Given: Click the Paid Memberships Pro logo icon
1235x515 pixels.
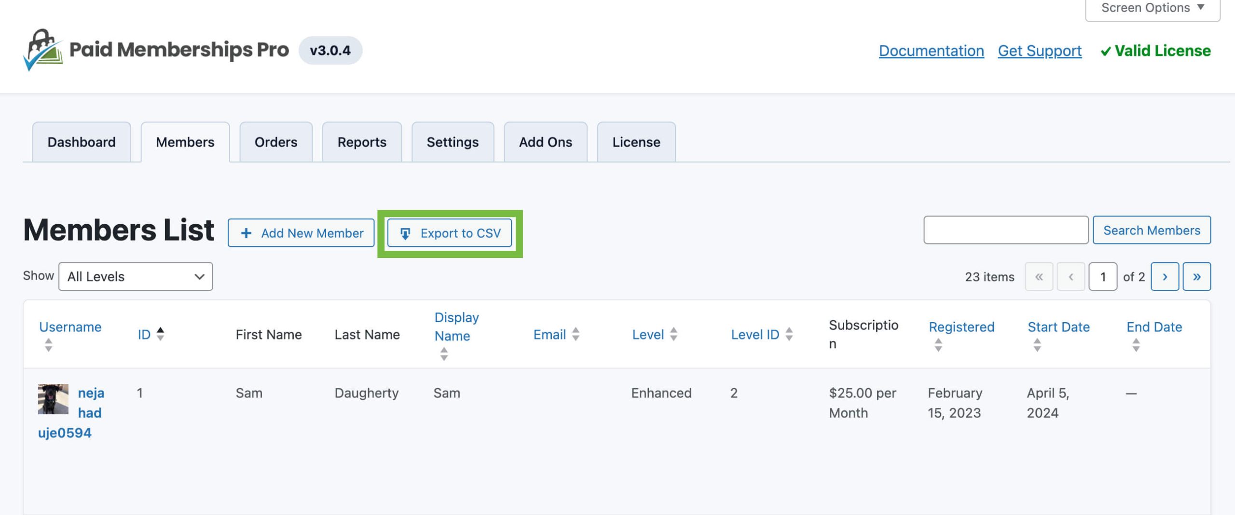Looking at the screenshot, I should point(43,50).
